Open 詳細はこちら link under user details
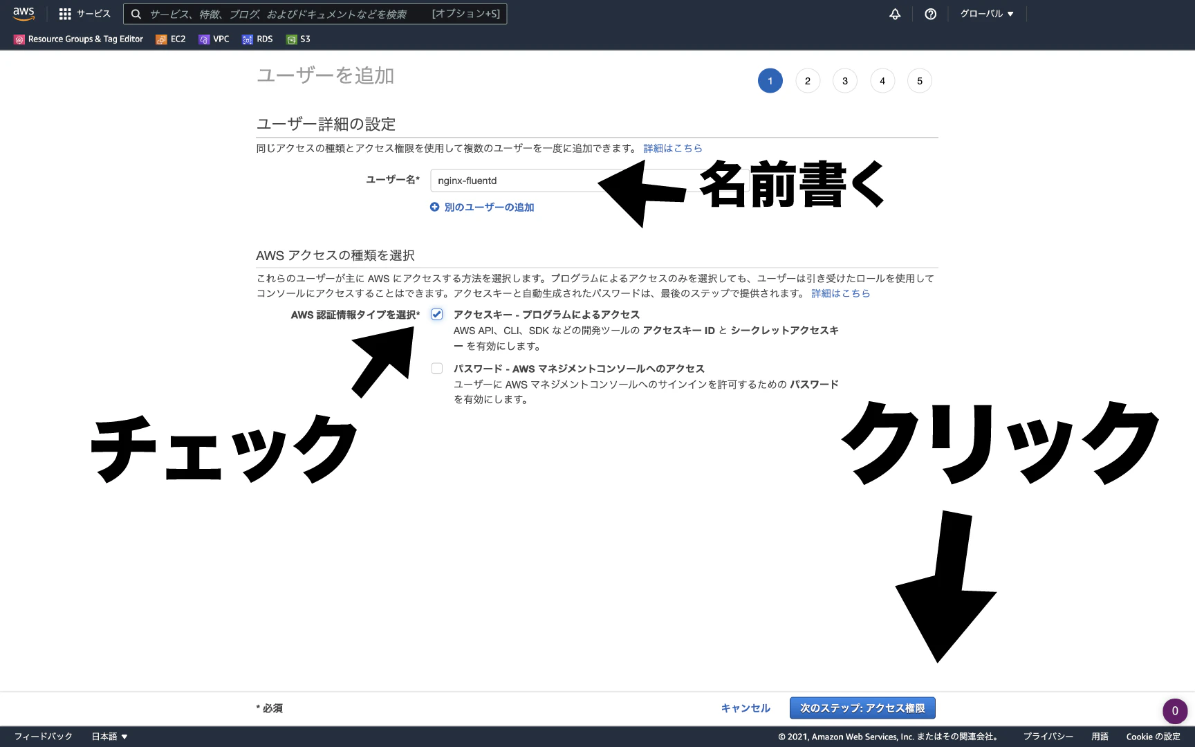The height and width of the screenshot is (747, 1195). tap(673, 148)
